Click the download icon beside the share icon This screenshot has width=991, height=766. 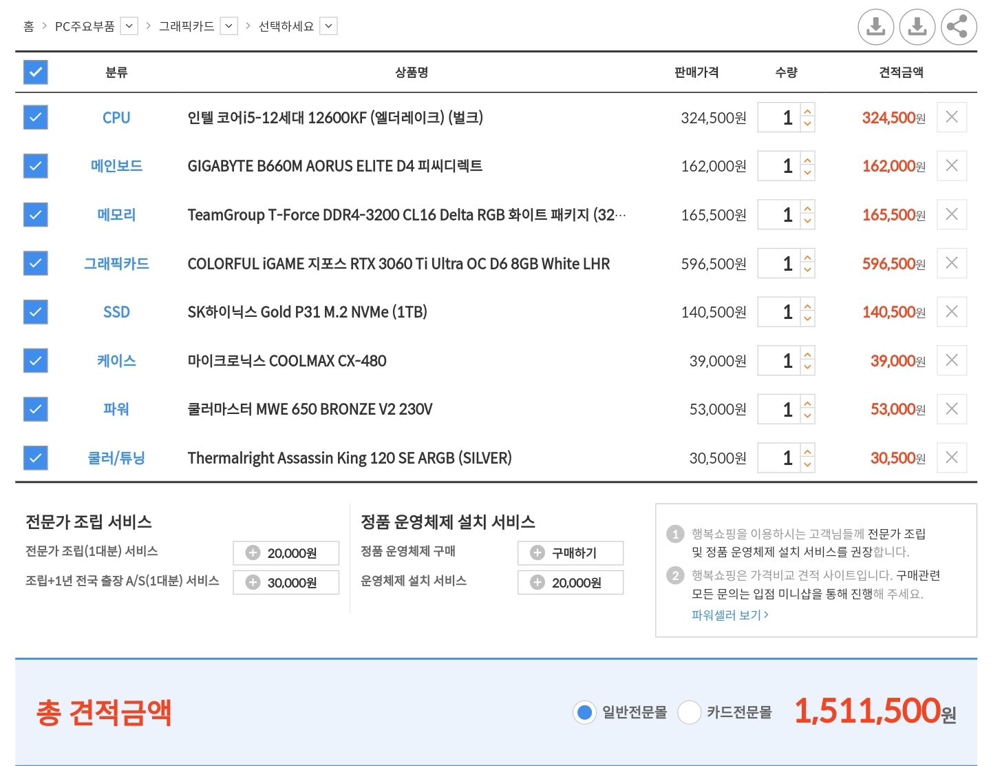click(917, 27)
